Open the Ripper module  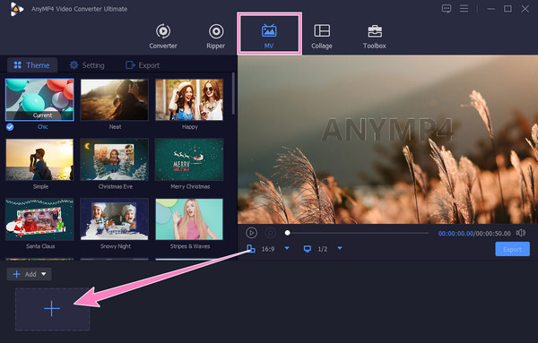coord(216,37)
